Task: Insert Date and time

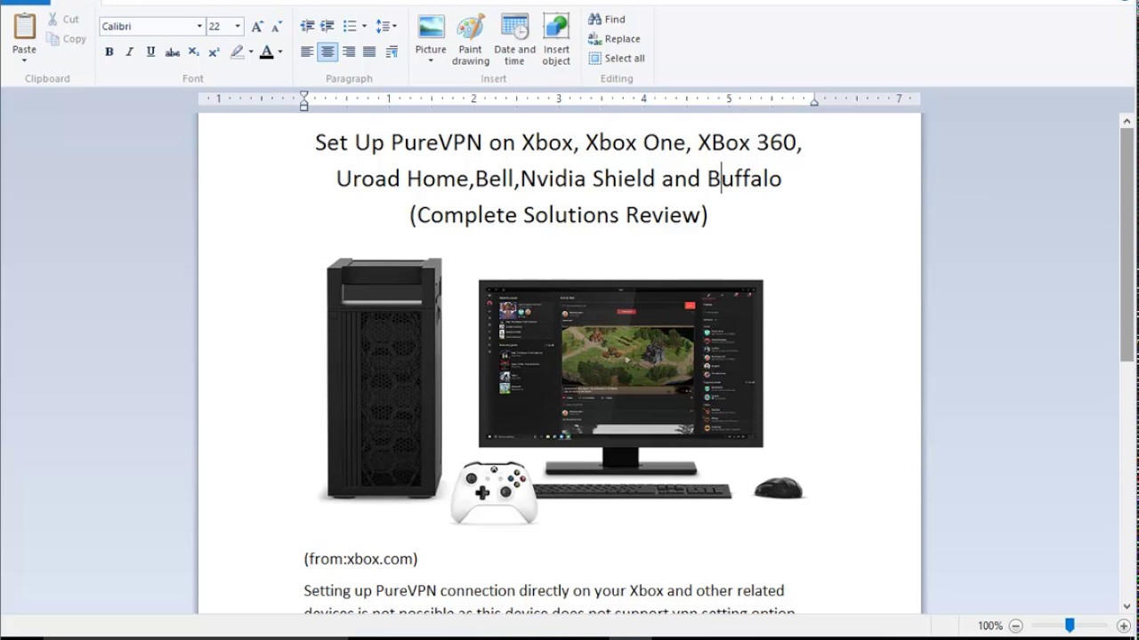Action: (514, 39)
